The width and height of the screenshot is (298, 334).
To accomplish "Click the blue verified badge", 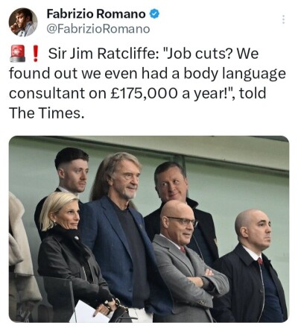I will click(154, 14).
